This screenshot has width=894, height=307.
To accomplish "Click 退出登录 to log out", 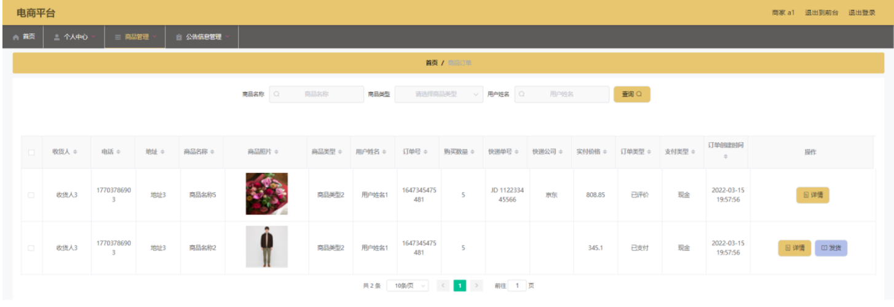I will (862, 13).
